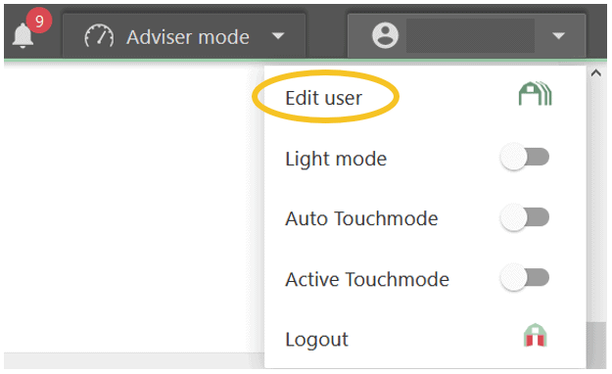Click the speedometer icon beside Adviser mode

99,36
